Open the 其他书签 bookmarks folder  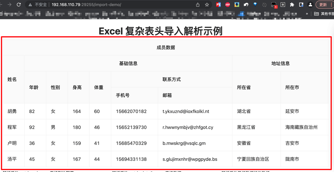pyautogui.click(x=324, y=14)
